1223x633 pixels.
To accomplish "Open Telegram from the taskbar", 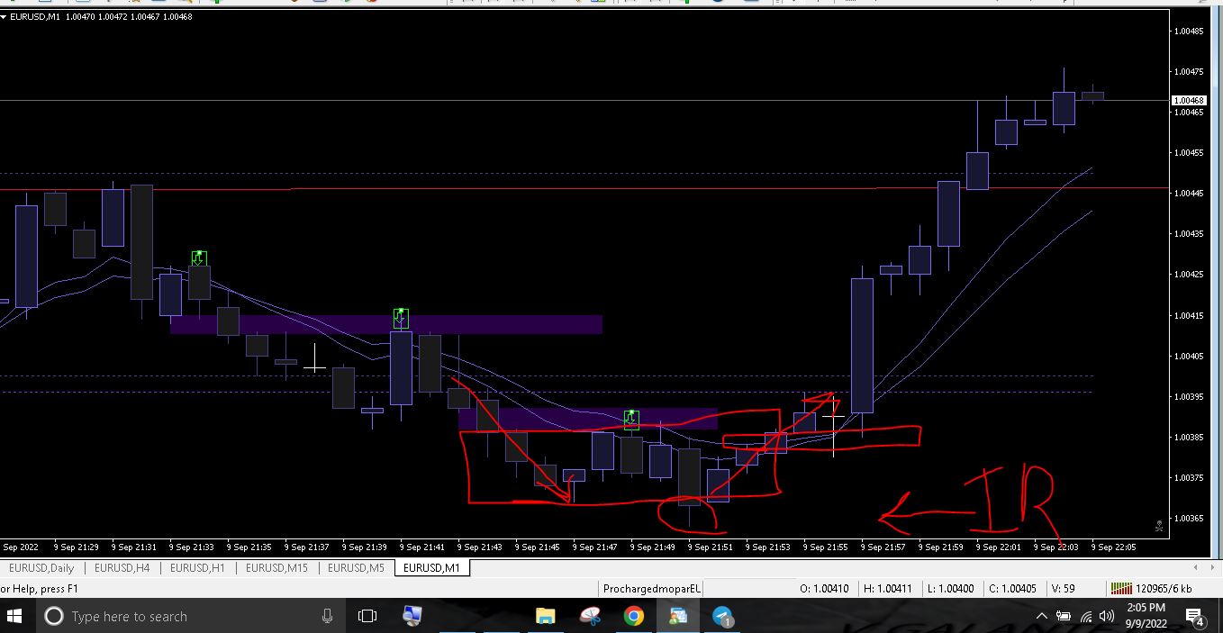I will pyautogui.click(x=723, y=616).
